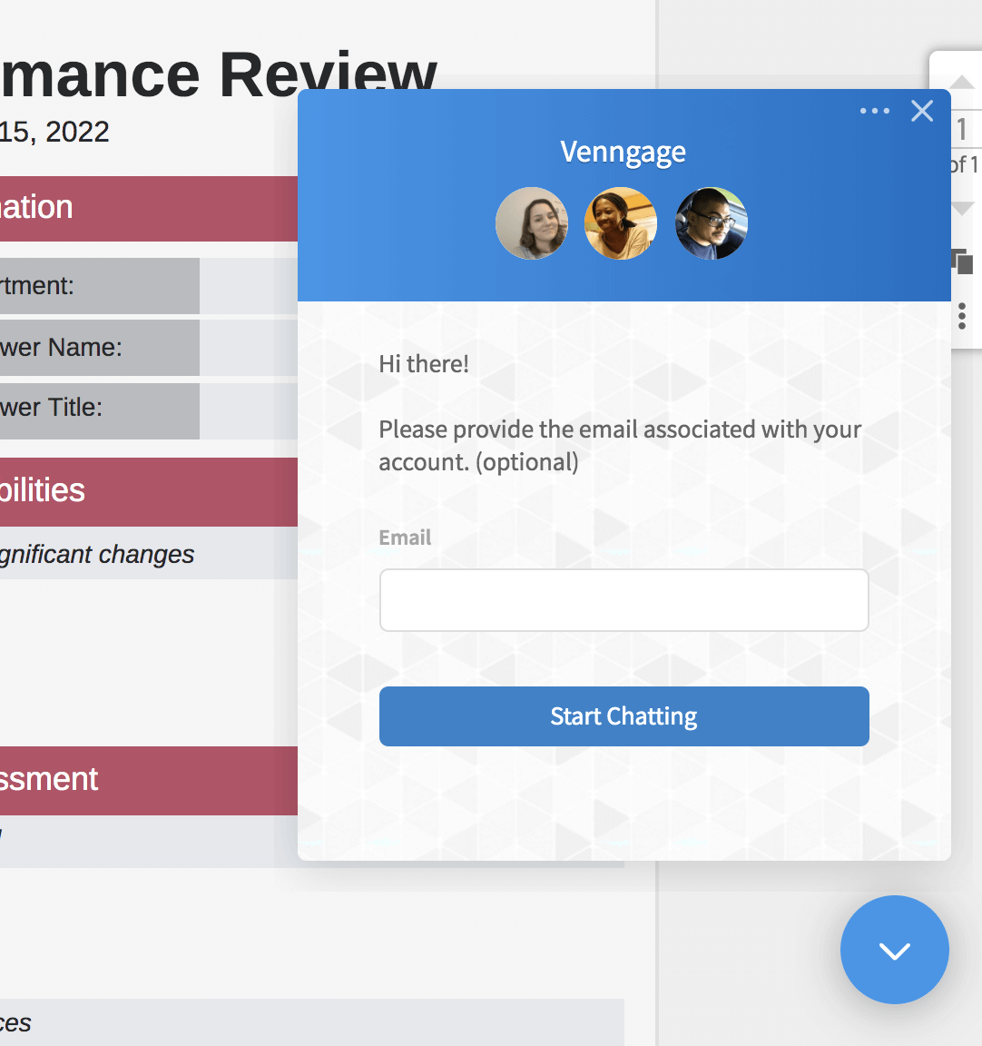Screen dimensions: 982x1046
Task: Go to next page down arrow
Action: (x=963, y=209)
